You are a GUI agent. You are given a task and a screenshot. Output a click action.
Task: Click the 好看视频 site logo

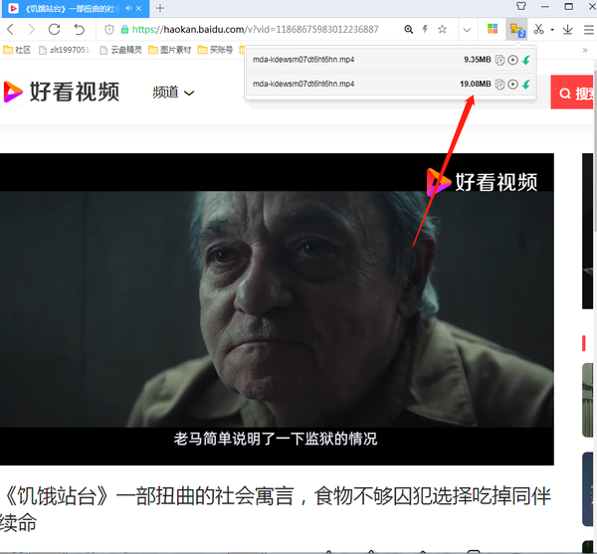(x=61, y=92)
